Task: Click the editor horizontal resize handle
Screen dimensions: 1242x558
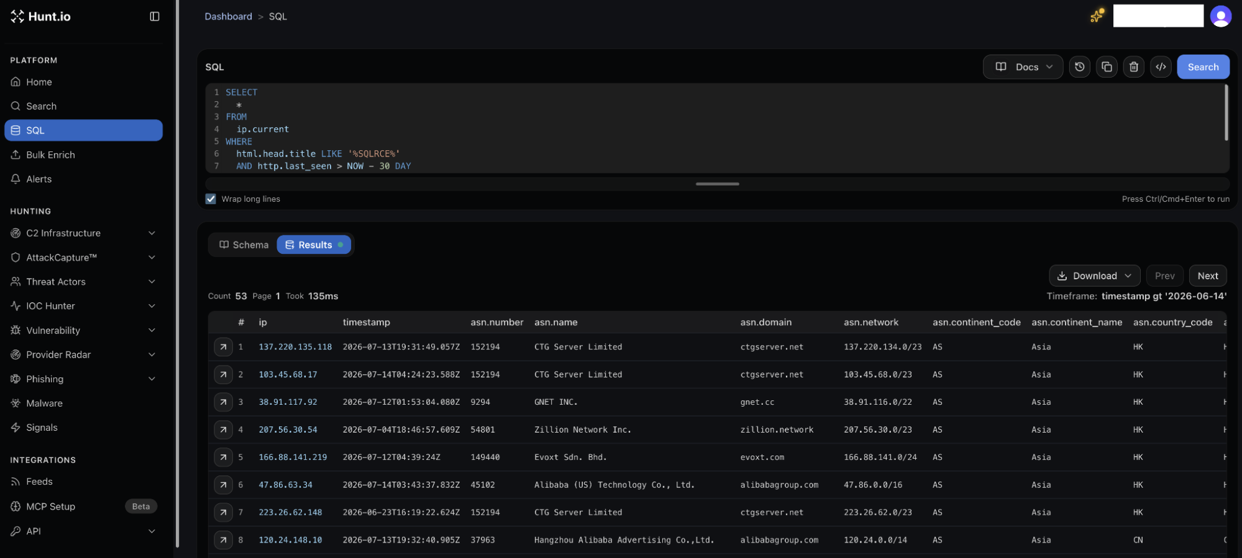Action: [717, 184]
